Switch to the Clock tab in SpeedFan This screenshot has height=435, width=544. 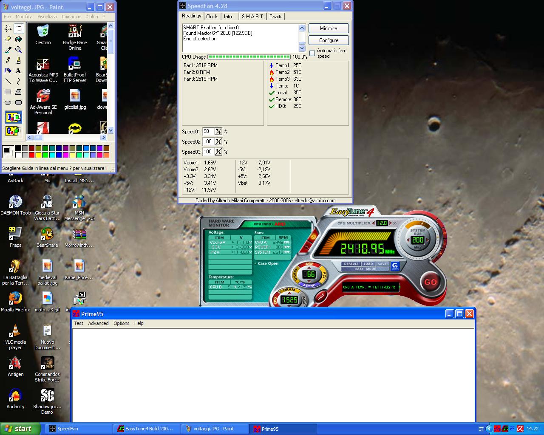(212, 17)
